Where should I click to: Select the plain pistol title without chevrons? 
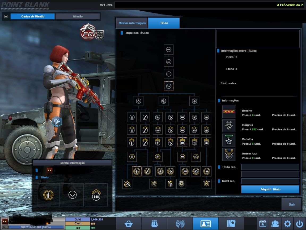(170, 117)
